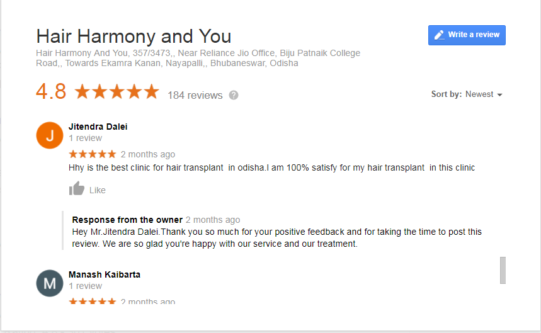Click the 4.8 rating score
The image size is (541, 333).
(51, 92)
